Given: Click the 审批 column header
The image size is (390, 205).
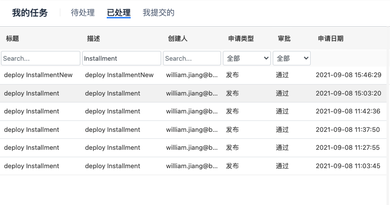Looking at the screenshot, I should pos(284,39).
